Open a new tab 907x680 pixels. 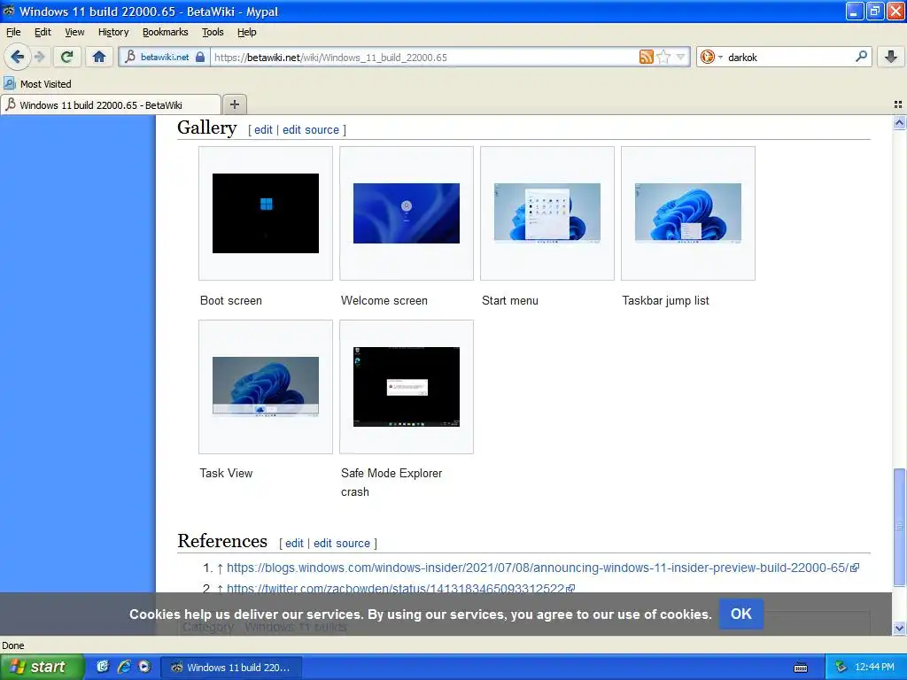pyautogui.click(x=234, y=104)
